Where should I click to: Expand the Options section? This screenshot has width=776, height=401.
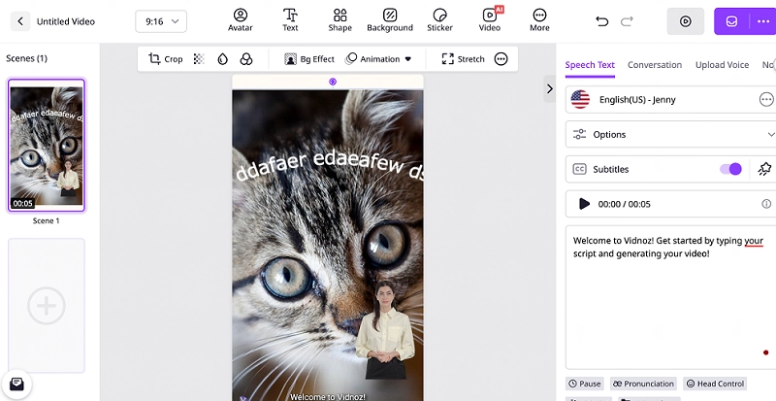pyautogui.click(x=670, y=134)
